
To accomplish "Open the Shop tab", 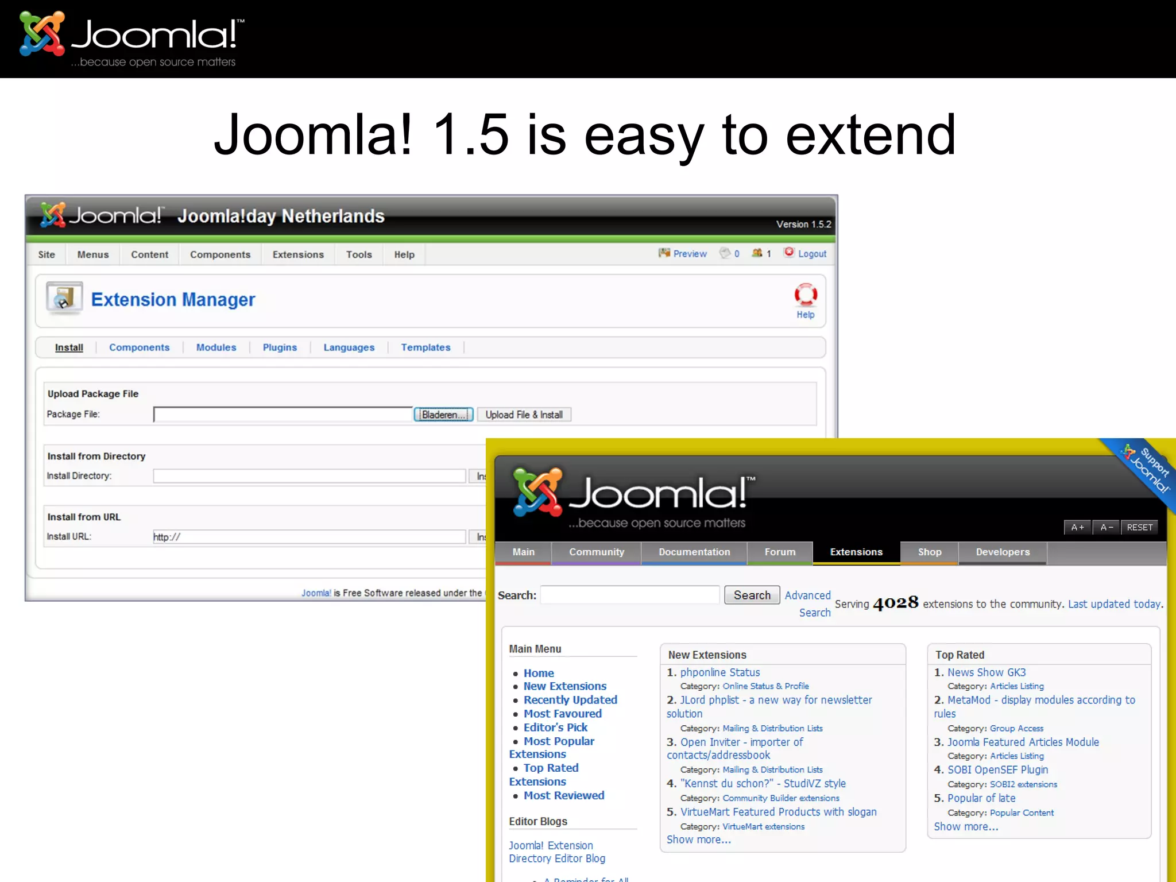I will point(930,552).
